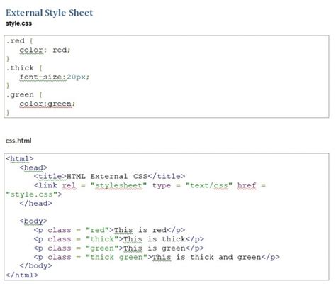Click the opening "<html>" tag line
The height and width of the screenshot is (286, 336).
coord(20,159)
